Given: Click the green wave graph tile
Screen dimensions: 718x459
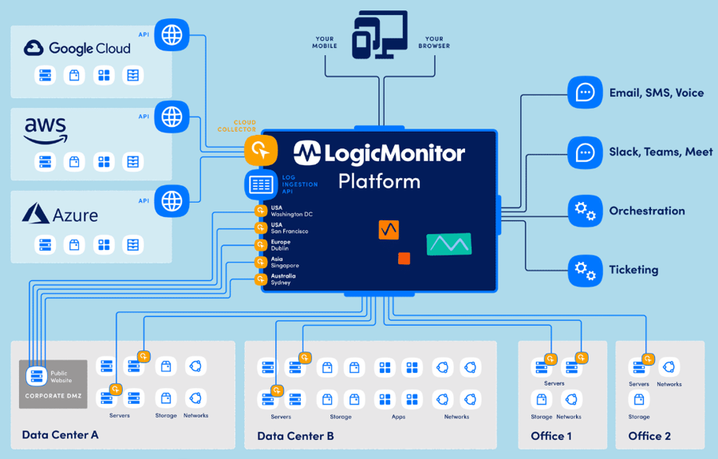Looking at the screenshot, I should [449, 244].
